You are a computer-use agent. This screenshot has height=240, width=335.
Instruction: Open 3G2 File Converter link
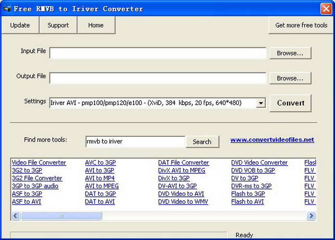37,178
